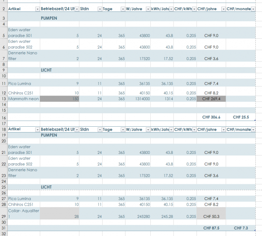The height and width of the screenshot is (236, 262).
Task: Click the 'Dennerle Nano filter' cell in row 7
Action: point(24,56)
